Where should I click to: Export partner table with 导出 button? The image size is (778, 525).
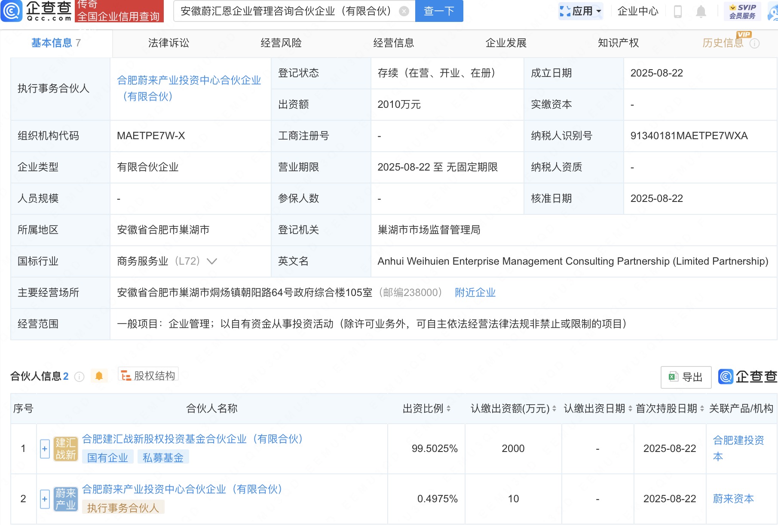click(686, 377)
